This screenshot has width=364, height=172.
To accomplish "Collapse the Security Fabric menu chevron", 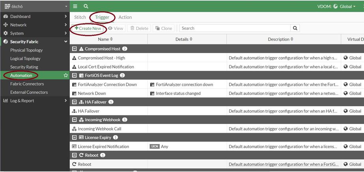I will click(x=66, y=42).
